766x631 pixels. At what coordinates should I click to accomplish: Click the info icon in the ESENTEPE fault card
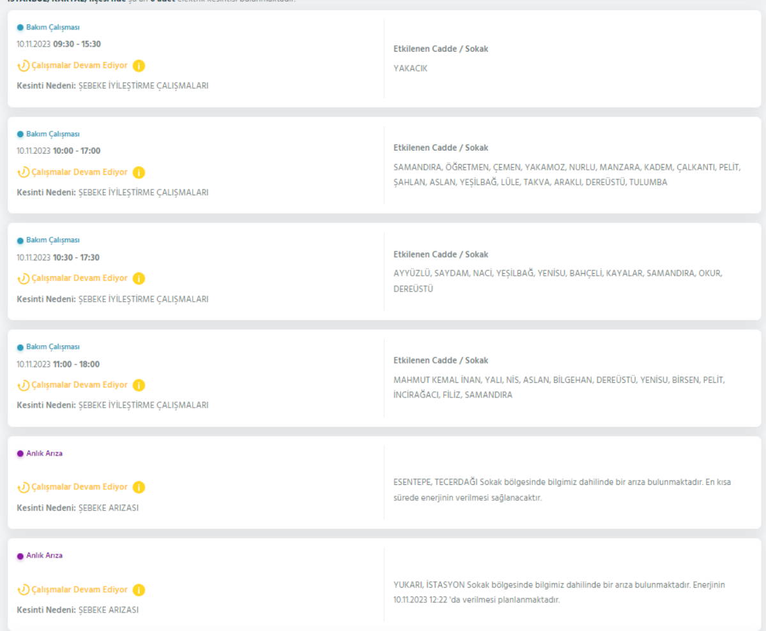coord(139,487)
